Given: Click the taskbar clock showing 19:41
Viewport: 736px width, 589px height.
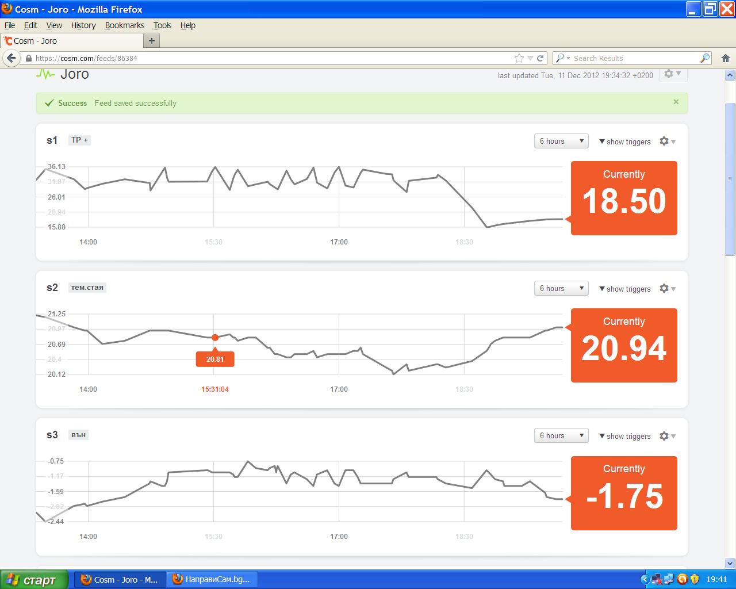Looking at the screenshot, I should pyautogui.click(x=716, y=579).
